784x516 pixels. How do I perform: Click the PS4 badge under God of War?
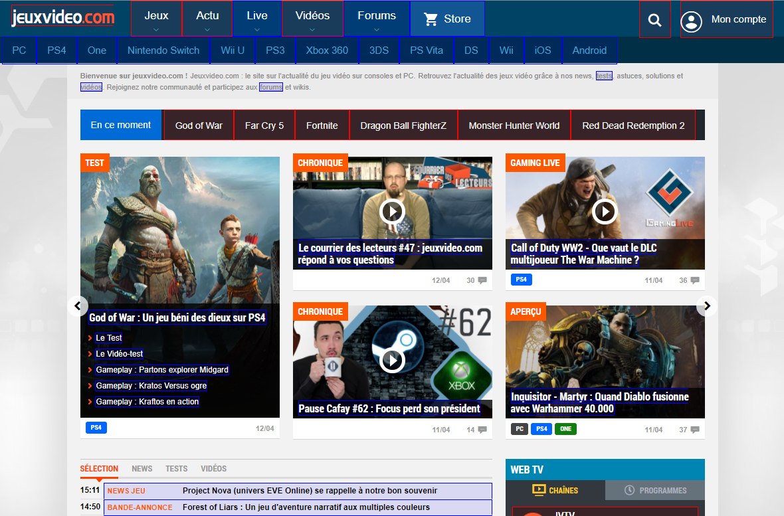click(96, 428)
